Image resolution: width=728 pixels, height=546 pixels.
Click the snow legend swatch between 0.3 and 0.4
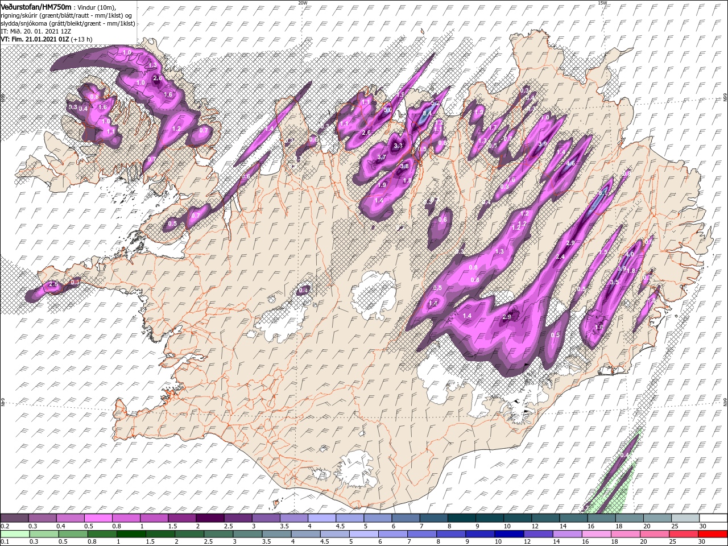click(43, 518)
